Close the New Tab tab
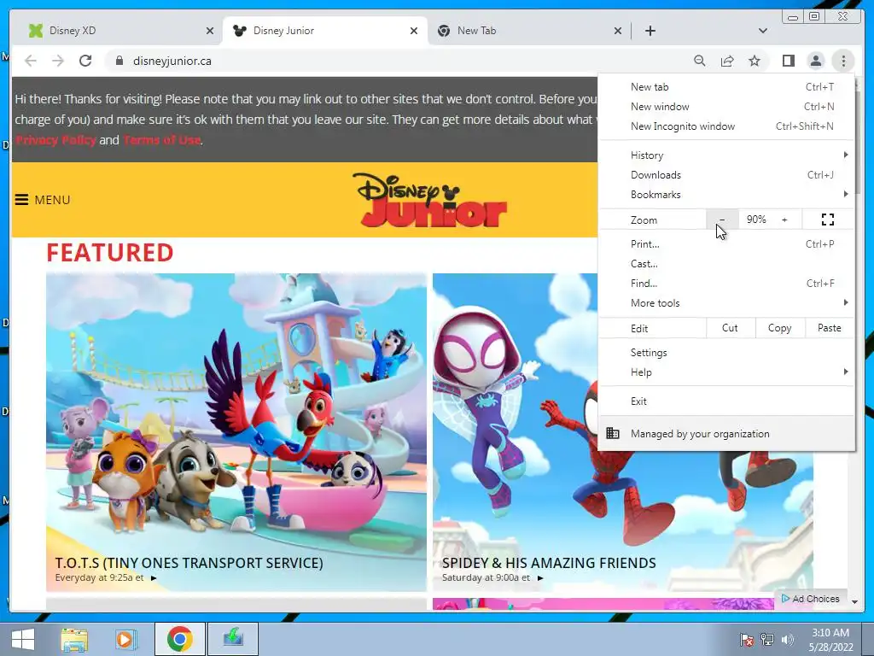 point(618,31)
